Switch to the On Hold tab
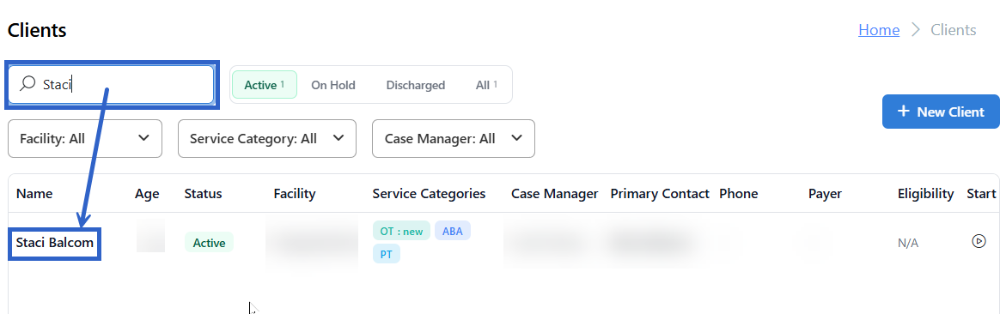This screenshot has height=314, width=1000. pos(333,85)
